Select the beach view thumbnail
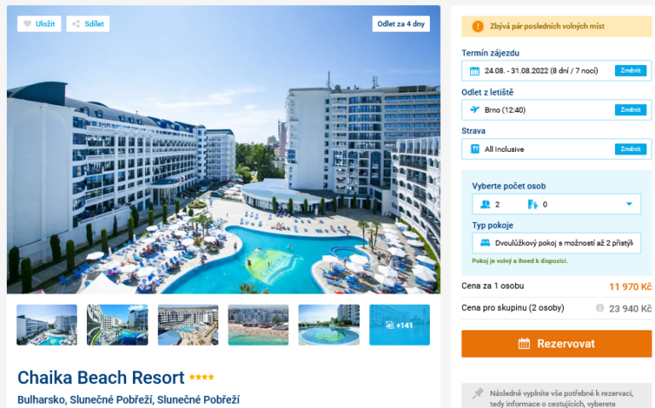Screen dimensions: 655x408 pos(258,325)
